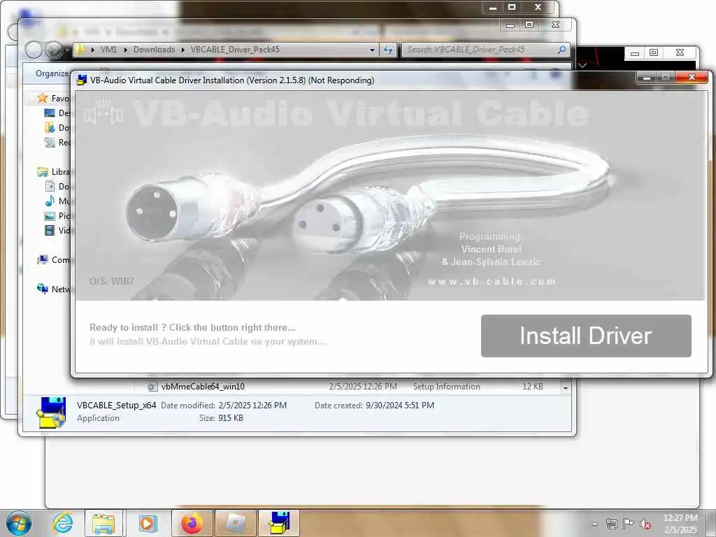Select VBCABLE_Driver_Pack45 in the breadcrumb
Viewport: 716px width, 537px height.
(235, 50)
